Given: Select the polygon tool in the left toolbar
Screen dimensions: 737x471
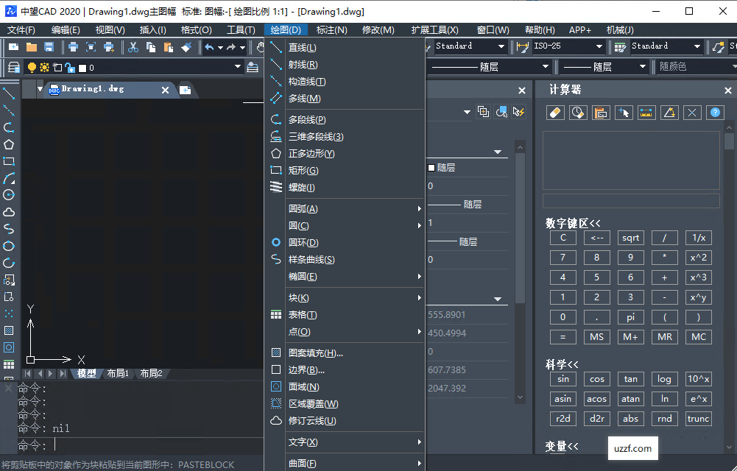Looking at the screenshot, I should (x=9, y=144).
